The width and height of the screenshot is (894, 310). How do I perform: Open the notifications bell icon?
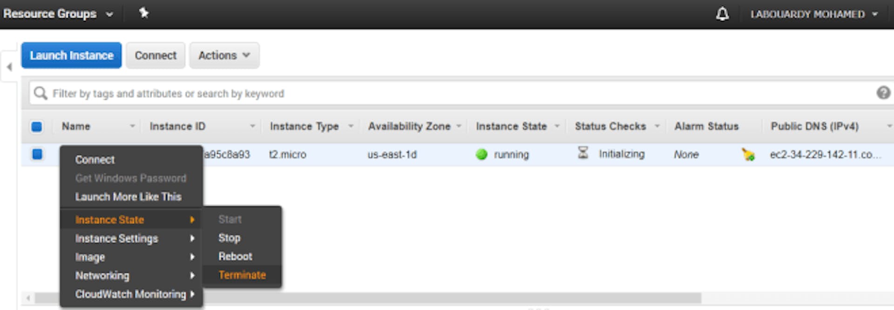[x=722, y=14]
